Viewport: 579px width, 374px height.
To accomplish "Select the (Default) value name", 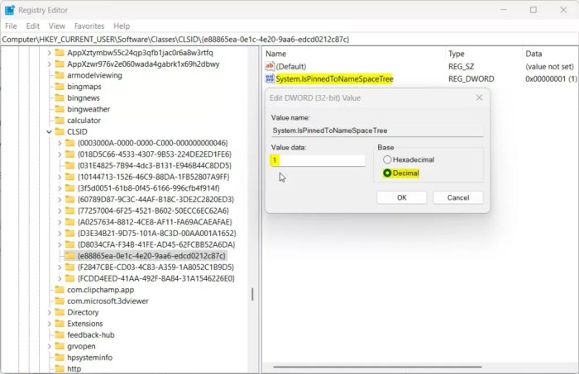I will click(291, 67).
